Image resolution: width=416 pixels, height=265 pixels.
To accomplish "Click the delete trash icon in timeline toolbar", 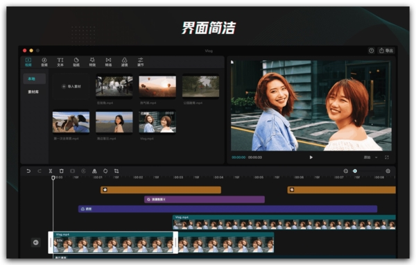I will pyautogui.click(x=61, y=171).
